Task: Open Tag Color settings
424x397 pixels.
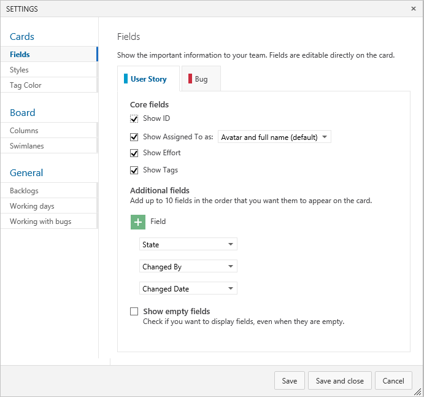Action: (49, 85)
